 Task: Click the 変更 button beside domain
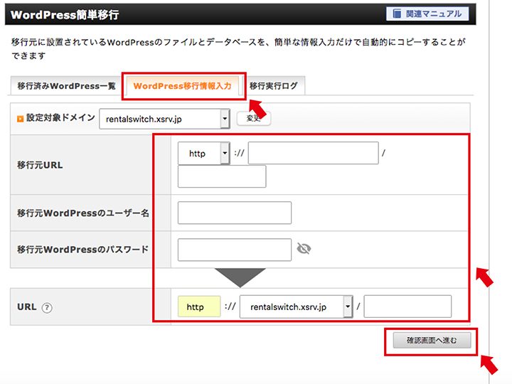tap(253, 119)
